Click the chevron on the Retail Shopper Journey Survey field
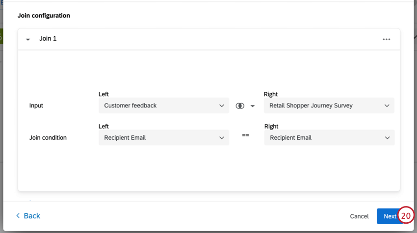Screen dimensions: 417x233 [387, 105]
